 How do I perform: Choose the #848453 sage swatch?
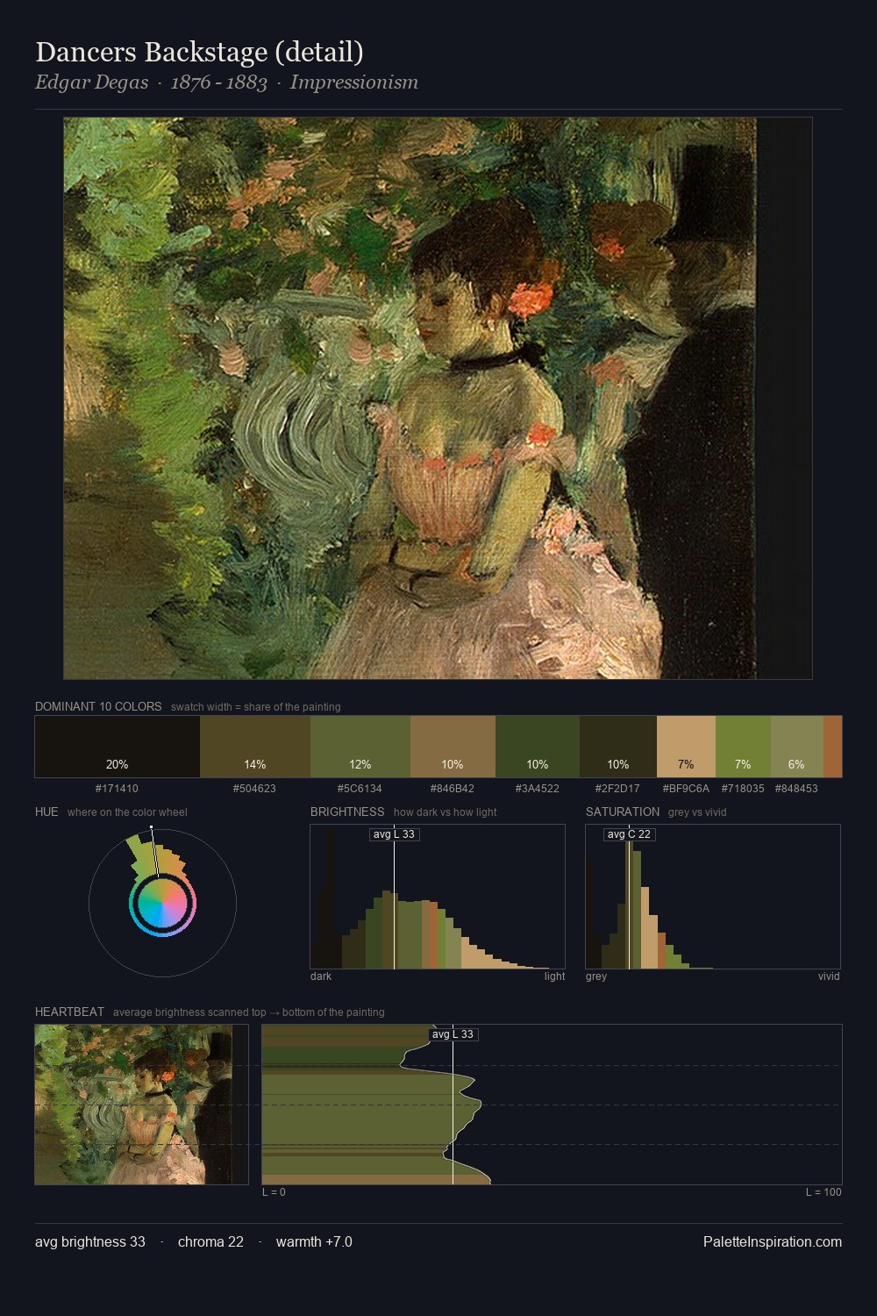click(797, 747)
